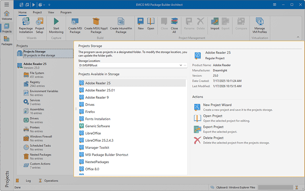Select Firefox in the projects list
The width and height of the screenshot is (305, 191).
coord(90,112)
